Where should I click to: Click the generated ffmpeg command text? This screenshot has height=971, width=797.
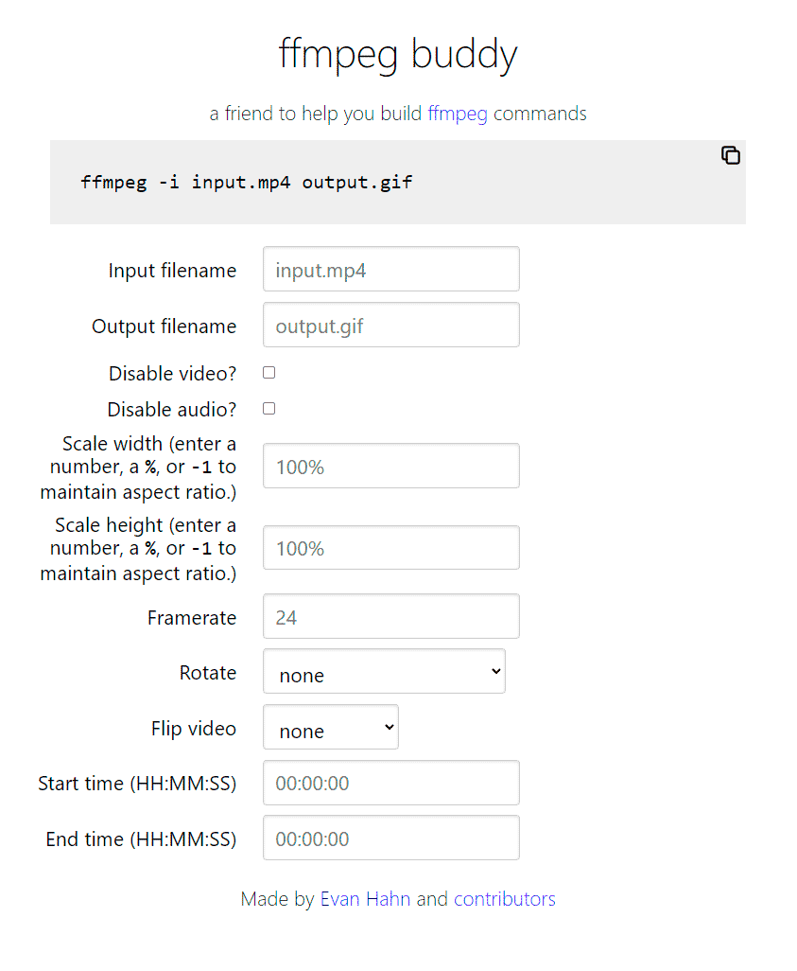pyautogui.click(x=247, y=182)
